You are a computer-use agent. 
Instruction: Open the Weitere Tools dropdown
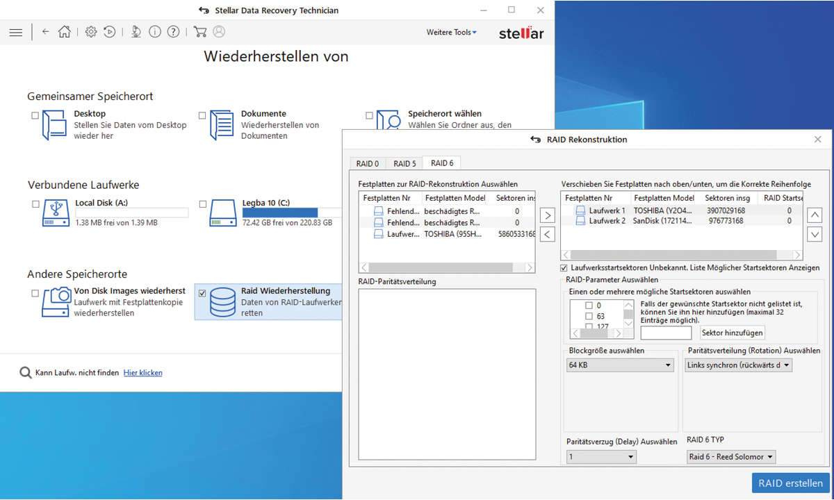pyautogui.click(x=452, y=32)
